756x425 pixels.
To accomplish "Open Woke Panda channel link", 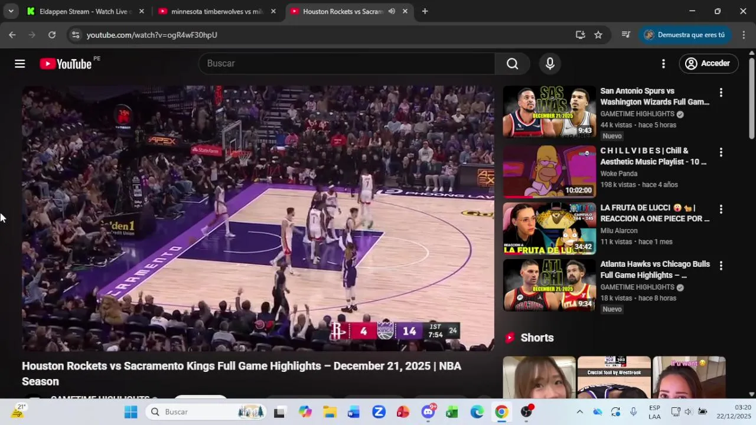I will tap(619, 174).
